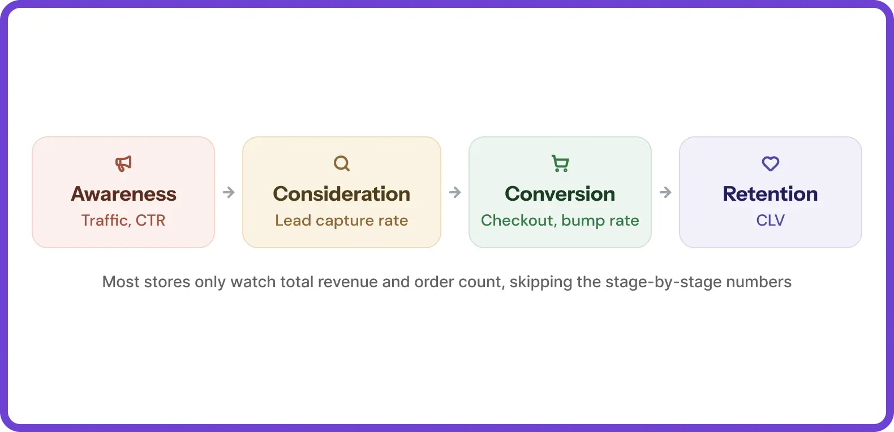Click the arrow between Awareness and Consideration
Screen dimensions: 894x432
[229, 192]
